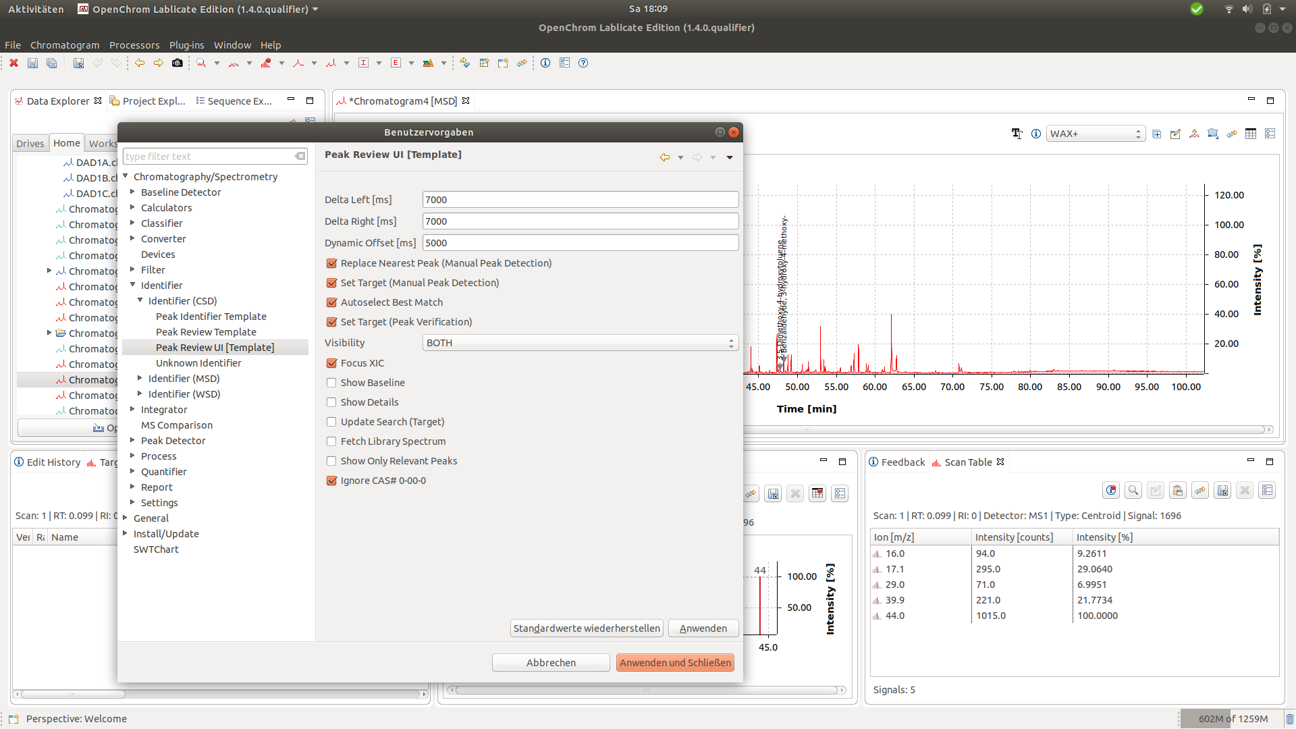
Task: Click the Save toolbar icon
Action: click(32, 63)
